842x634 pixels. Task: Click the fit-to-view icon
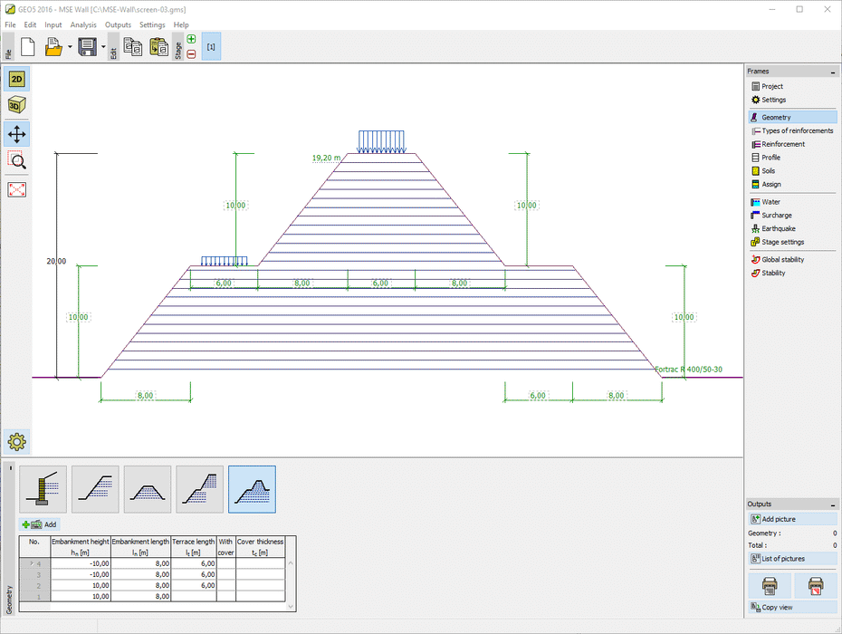pyautogui.click(x=16, y=189)
